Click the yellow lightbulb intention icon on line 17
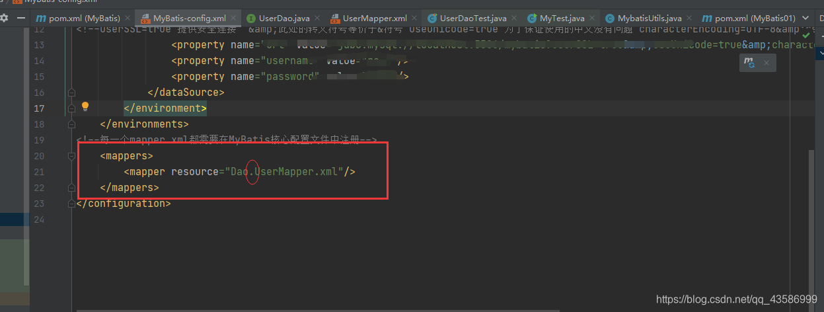This screenshot has width=824, height=312. coord(85,107)
